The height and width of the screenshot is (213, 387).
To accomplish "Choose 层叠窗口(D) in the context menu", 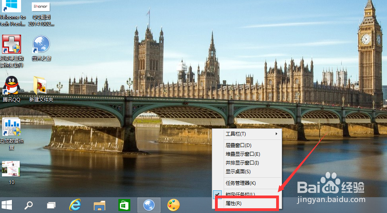I will (x=247, y=145).
